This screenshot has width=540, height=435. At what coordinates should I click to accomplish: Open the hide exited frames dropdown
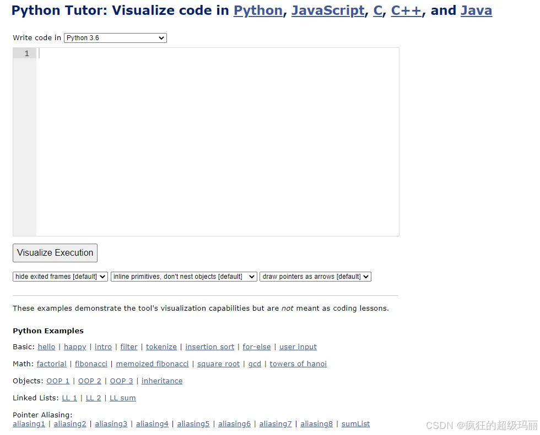(x=60, y=277)
